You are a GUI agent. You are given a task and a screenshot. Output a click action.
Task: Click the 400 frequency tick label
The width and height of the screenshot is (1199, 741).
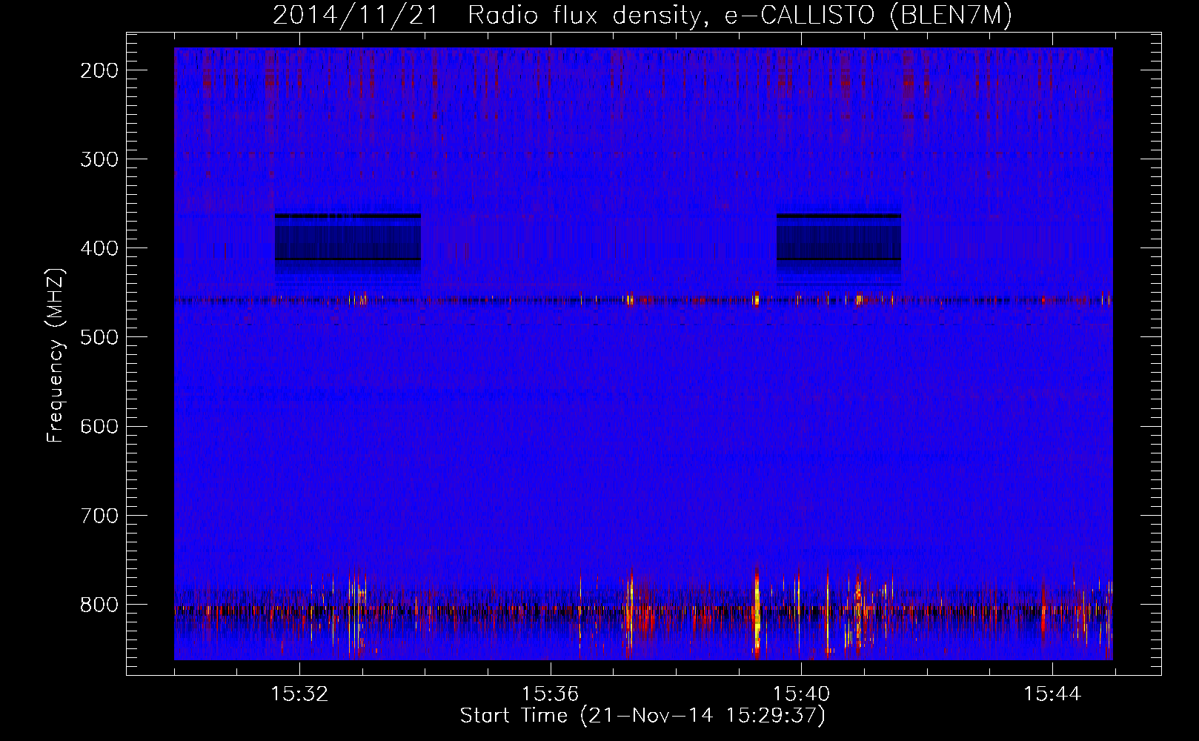[99, 248]
